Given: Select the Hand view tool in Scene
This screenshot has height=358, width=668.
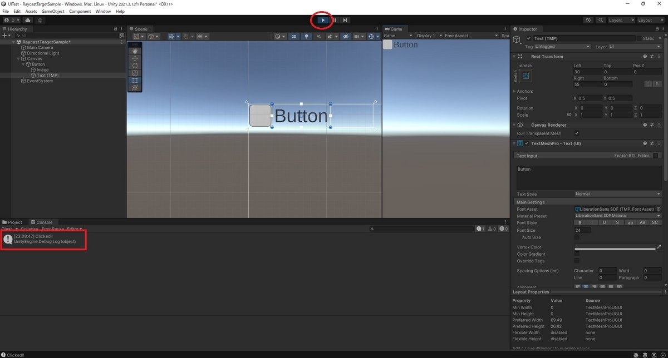Looking at the screenshot, I should click(x=135, y=51).
